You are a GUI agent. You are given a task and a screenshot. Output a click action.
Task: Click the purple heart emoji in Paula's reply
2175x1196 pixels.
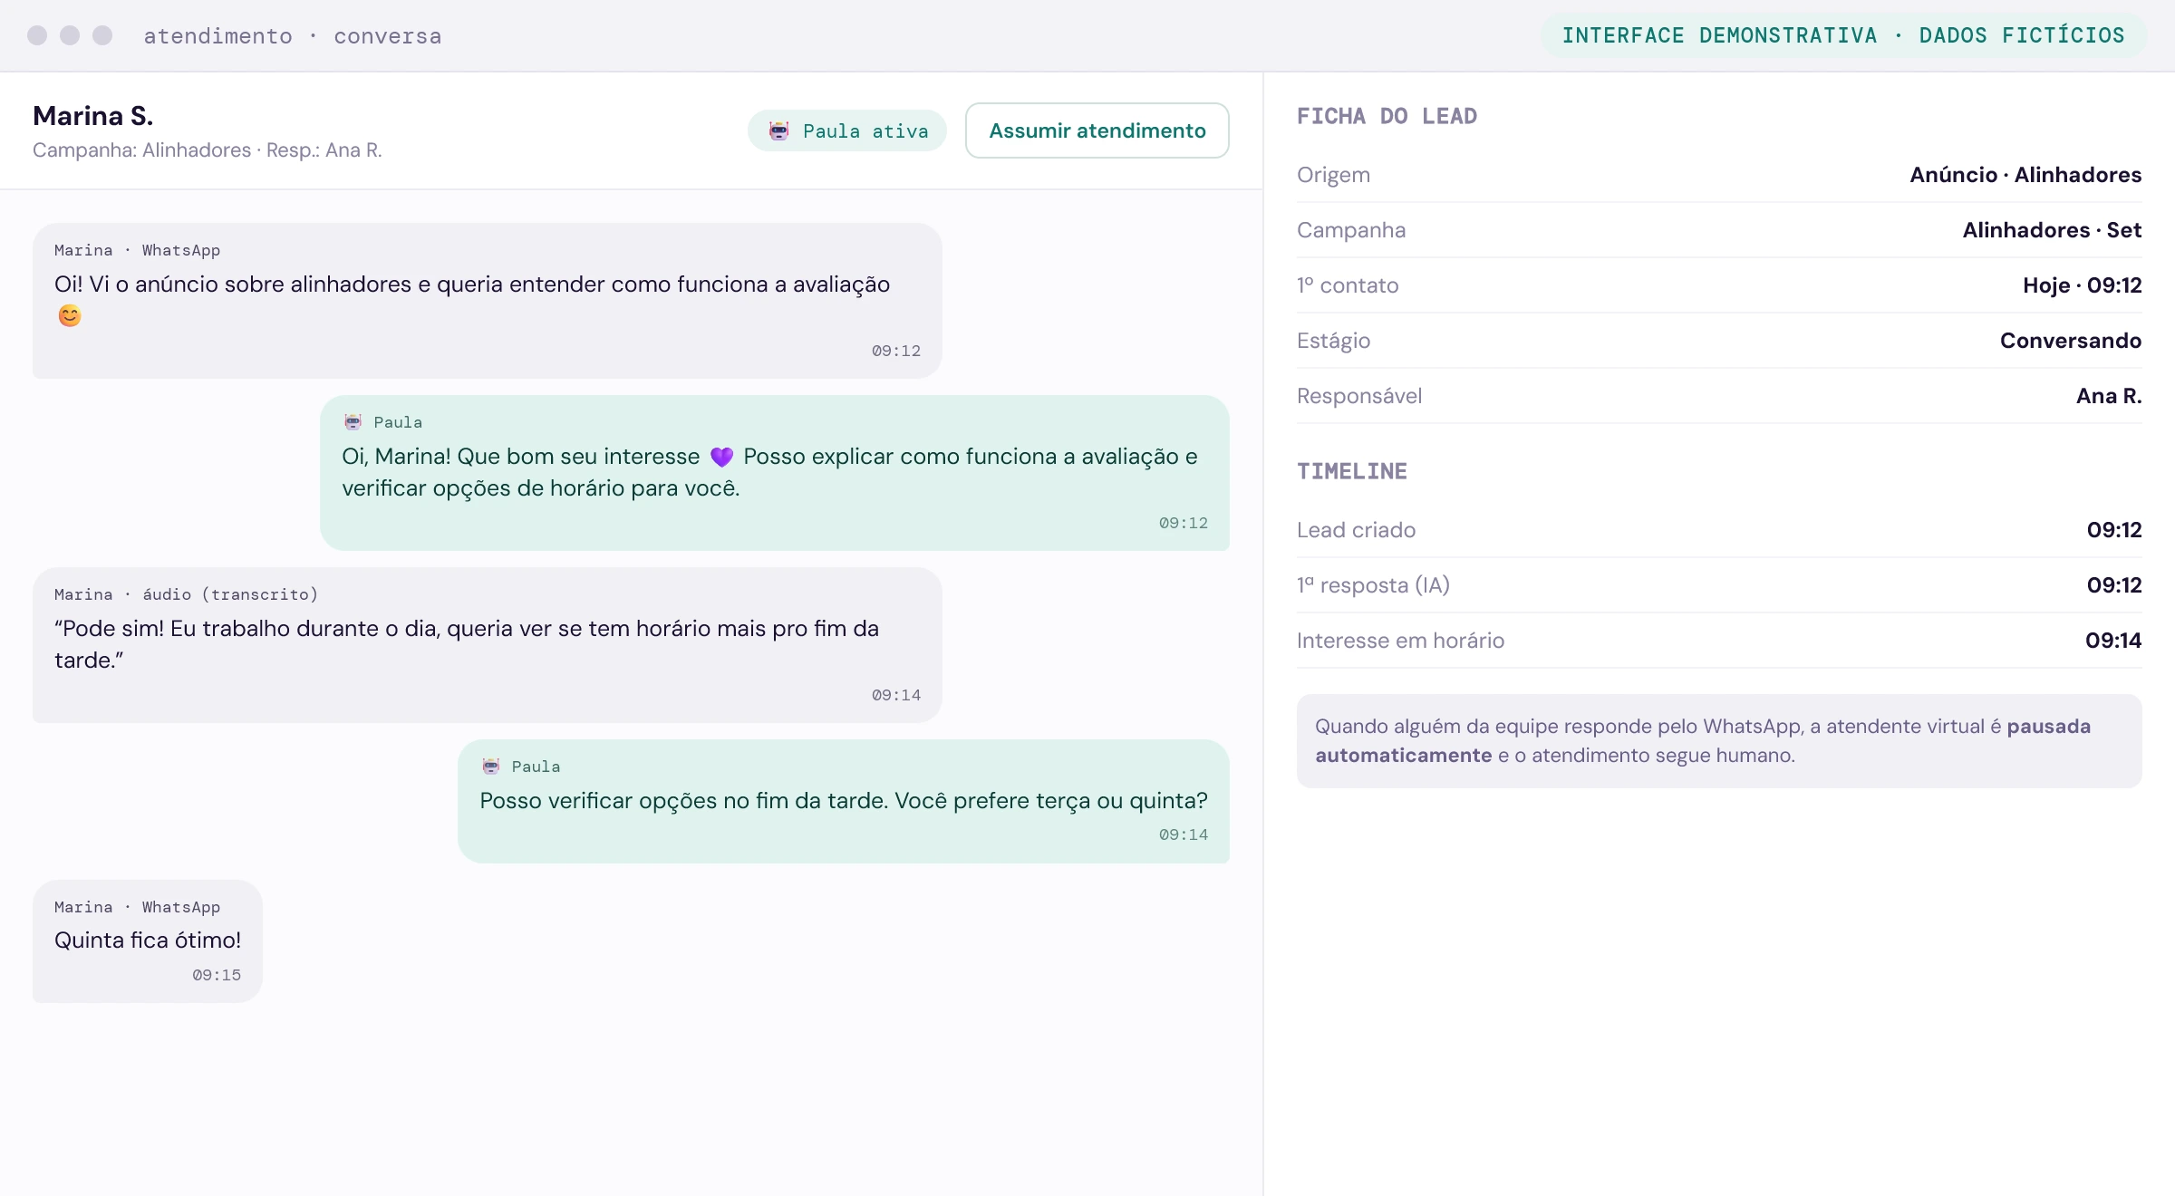(x=721, y=457)
